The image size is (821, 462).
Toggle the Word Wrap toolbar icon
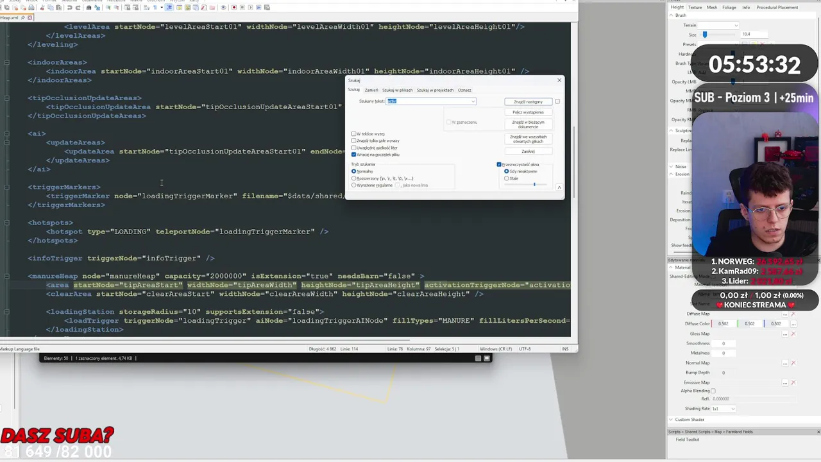[146, 8]
